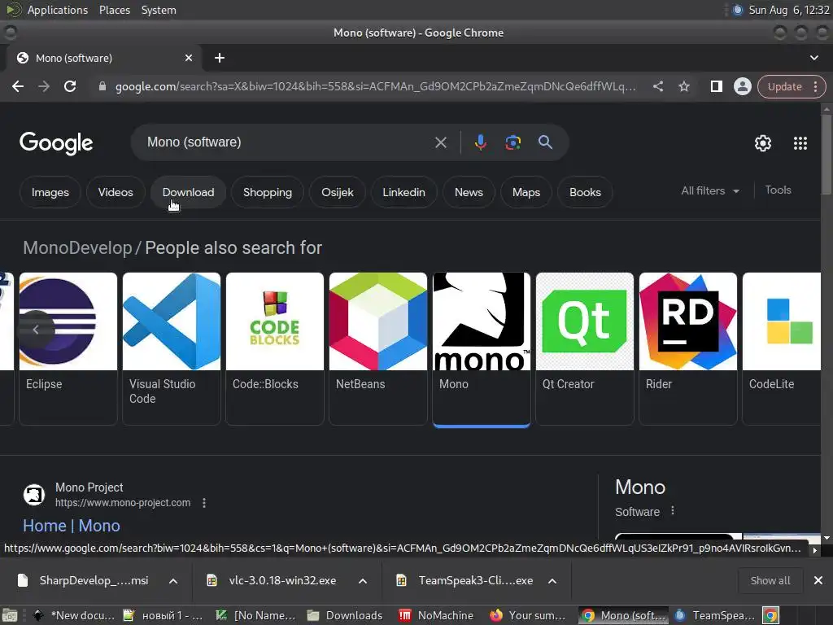Viewport: 833px width, 625px height.
Task: Close the Mono (software) tab
Action: (x=189, y=58)
